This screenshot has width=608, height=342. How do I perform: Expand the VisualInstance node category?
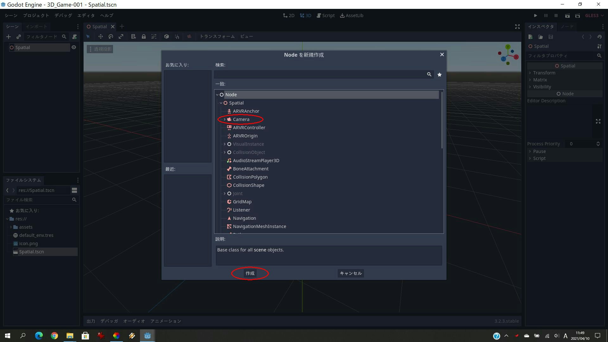225,144
